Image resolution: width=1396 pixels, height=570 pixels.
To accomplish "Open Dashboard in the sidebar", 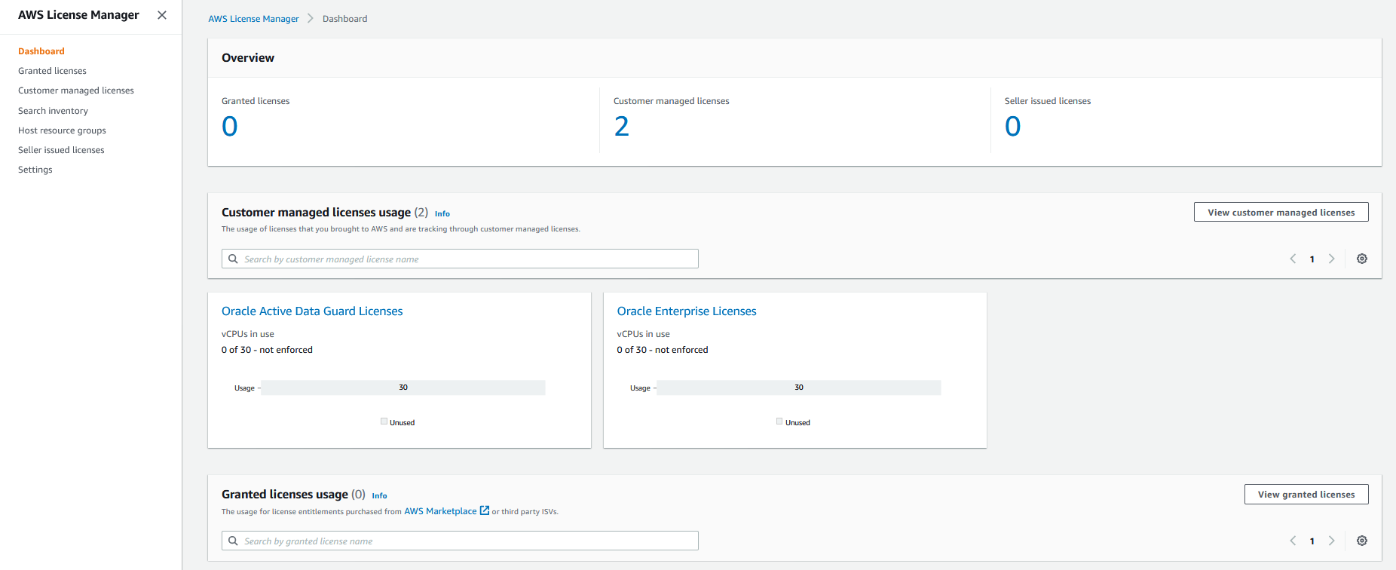I will 41,51.
